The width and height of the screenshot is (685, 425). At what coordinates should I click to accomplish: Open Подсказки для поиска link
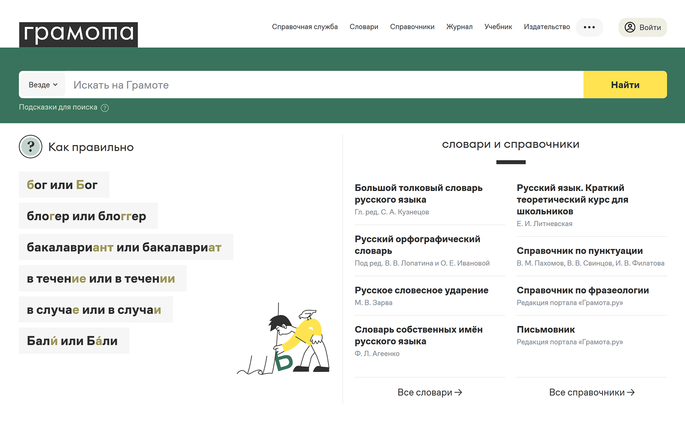[58, 107]
